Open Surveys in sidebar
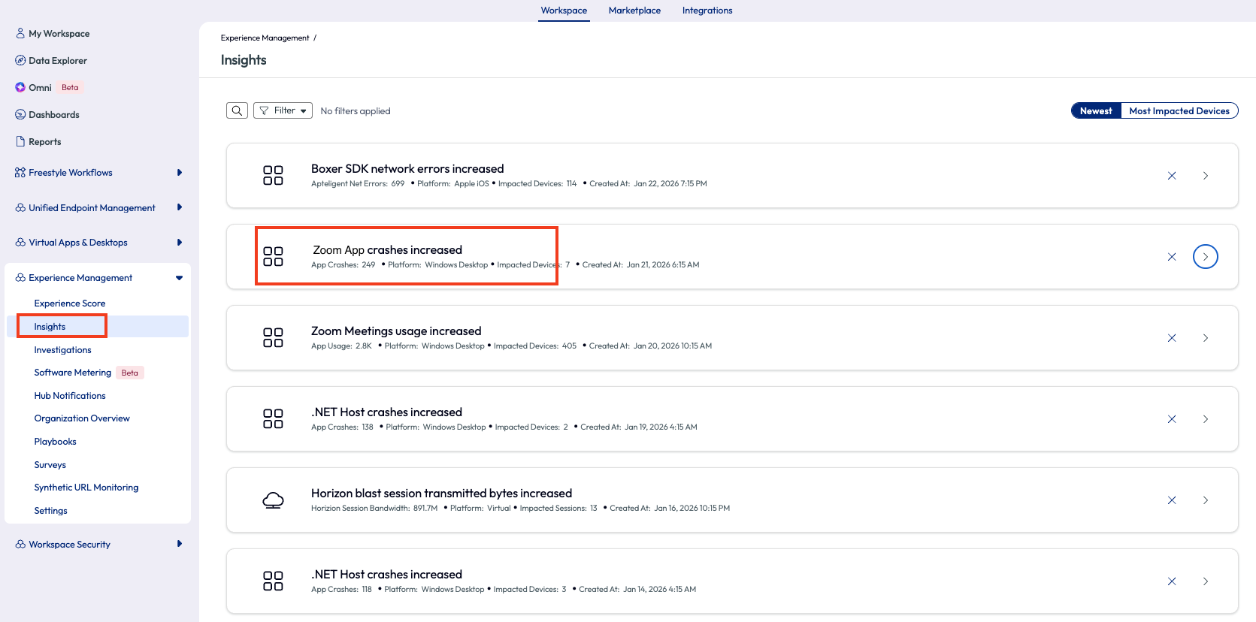1256x622 pixels. point(50,464)
